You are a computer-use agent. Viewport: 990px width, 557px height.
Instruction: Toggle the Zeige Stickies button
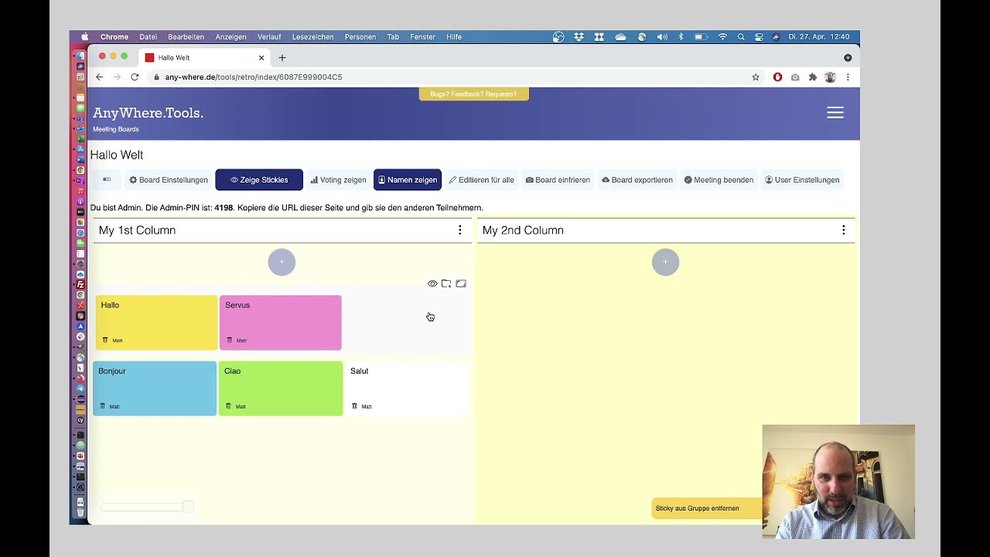259,180
